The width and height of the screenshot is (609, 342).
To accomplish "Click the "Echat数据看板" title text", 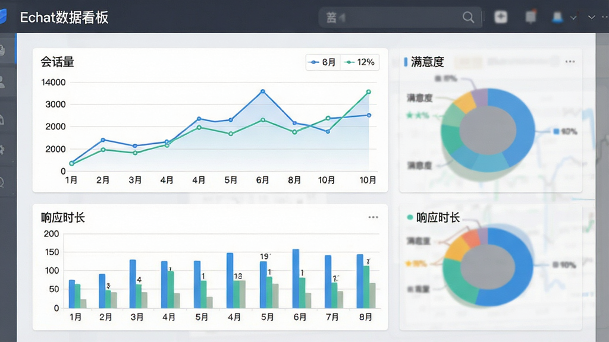I will (64, 17).
